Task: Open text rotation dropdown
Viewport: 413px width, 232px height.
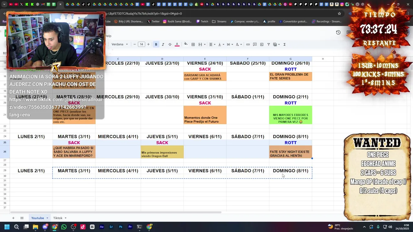Action: click(238, 44)
